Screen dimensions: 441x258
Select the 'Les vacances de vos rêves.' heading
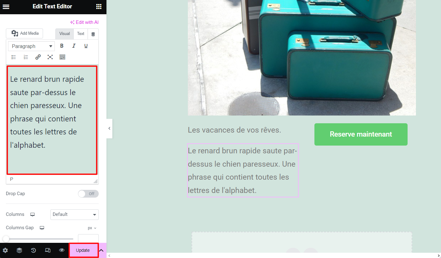(x=234, y=130)
